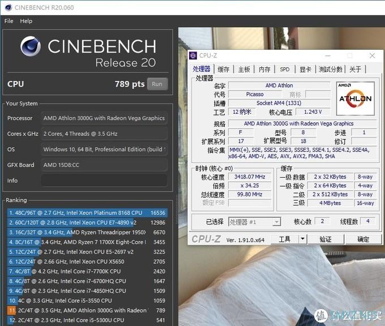The image size is (385, 326).
Task: Click the 二级 cache value 2 x 512 KBytes
Action: pos(330,194)
